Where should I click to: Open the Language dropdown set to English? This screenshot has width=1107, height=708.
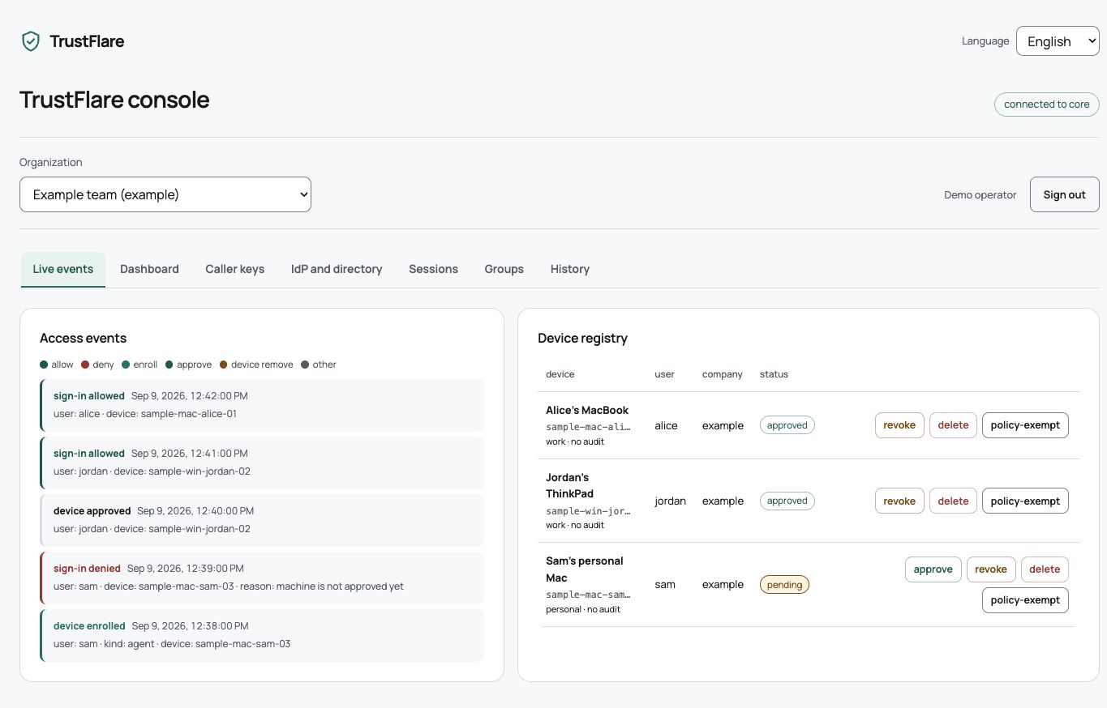[1058, 41]
